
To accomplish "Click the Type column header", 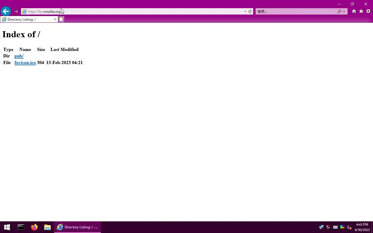I will coord(8,50).
